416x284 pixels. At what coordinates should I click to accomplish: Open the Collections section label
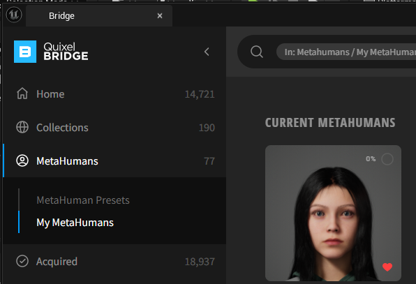tap(62, 128)
